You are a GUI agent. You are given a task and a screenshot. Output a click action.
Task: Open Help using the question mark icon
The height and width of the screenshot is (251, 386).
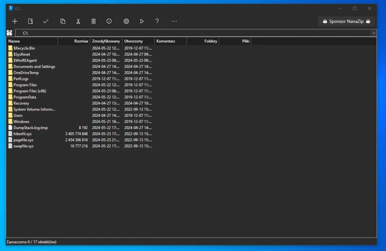coord(157,21)
